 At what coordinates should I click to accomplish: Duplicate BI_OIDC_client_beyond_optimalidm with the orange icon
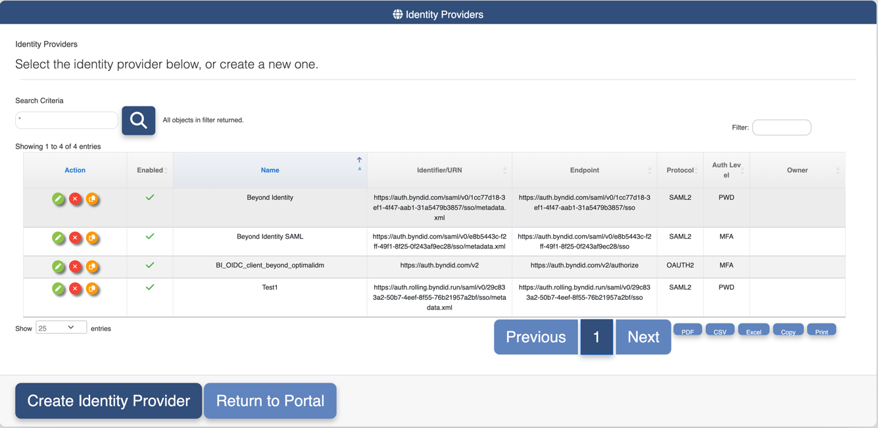93,266
